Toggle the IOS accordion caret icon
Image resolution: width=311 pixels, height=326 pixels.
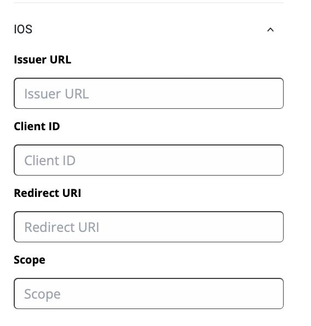coord(270,30)
